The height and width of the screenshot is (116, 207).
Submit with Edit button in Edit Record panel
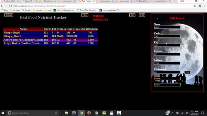tap(187, 72)
